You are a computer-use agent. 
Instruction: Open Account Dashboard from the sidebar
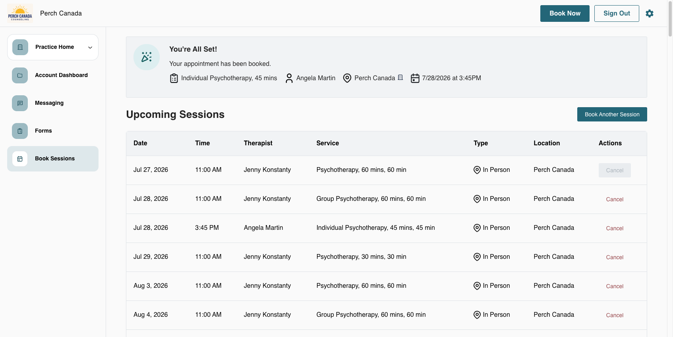[53, 75]
